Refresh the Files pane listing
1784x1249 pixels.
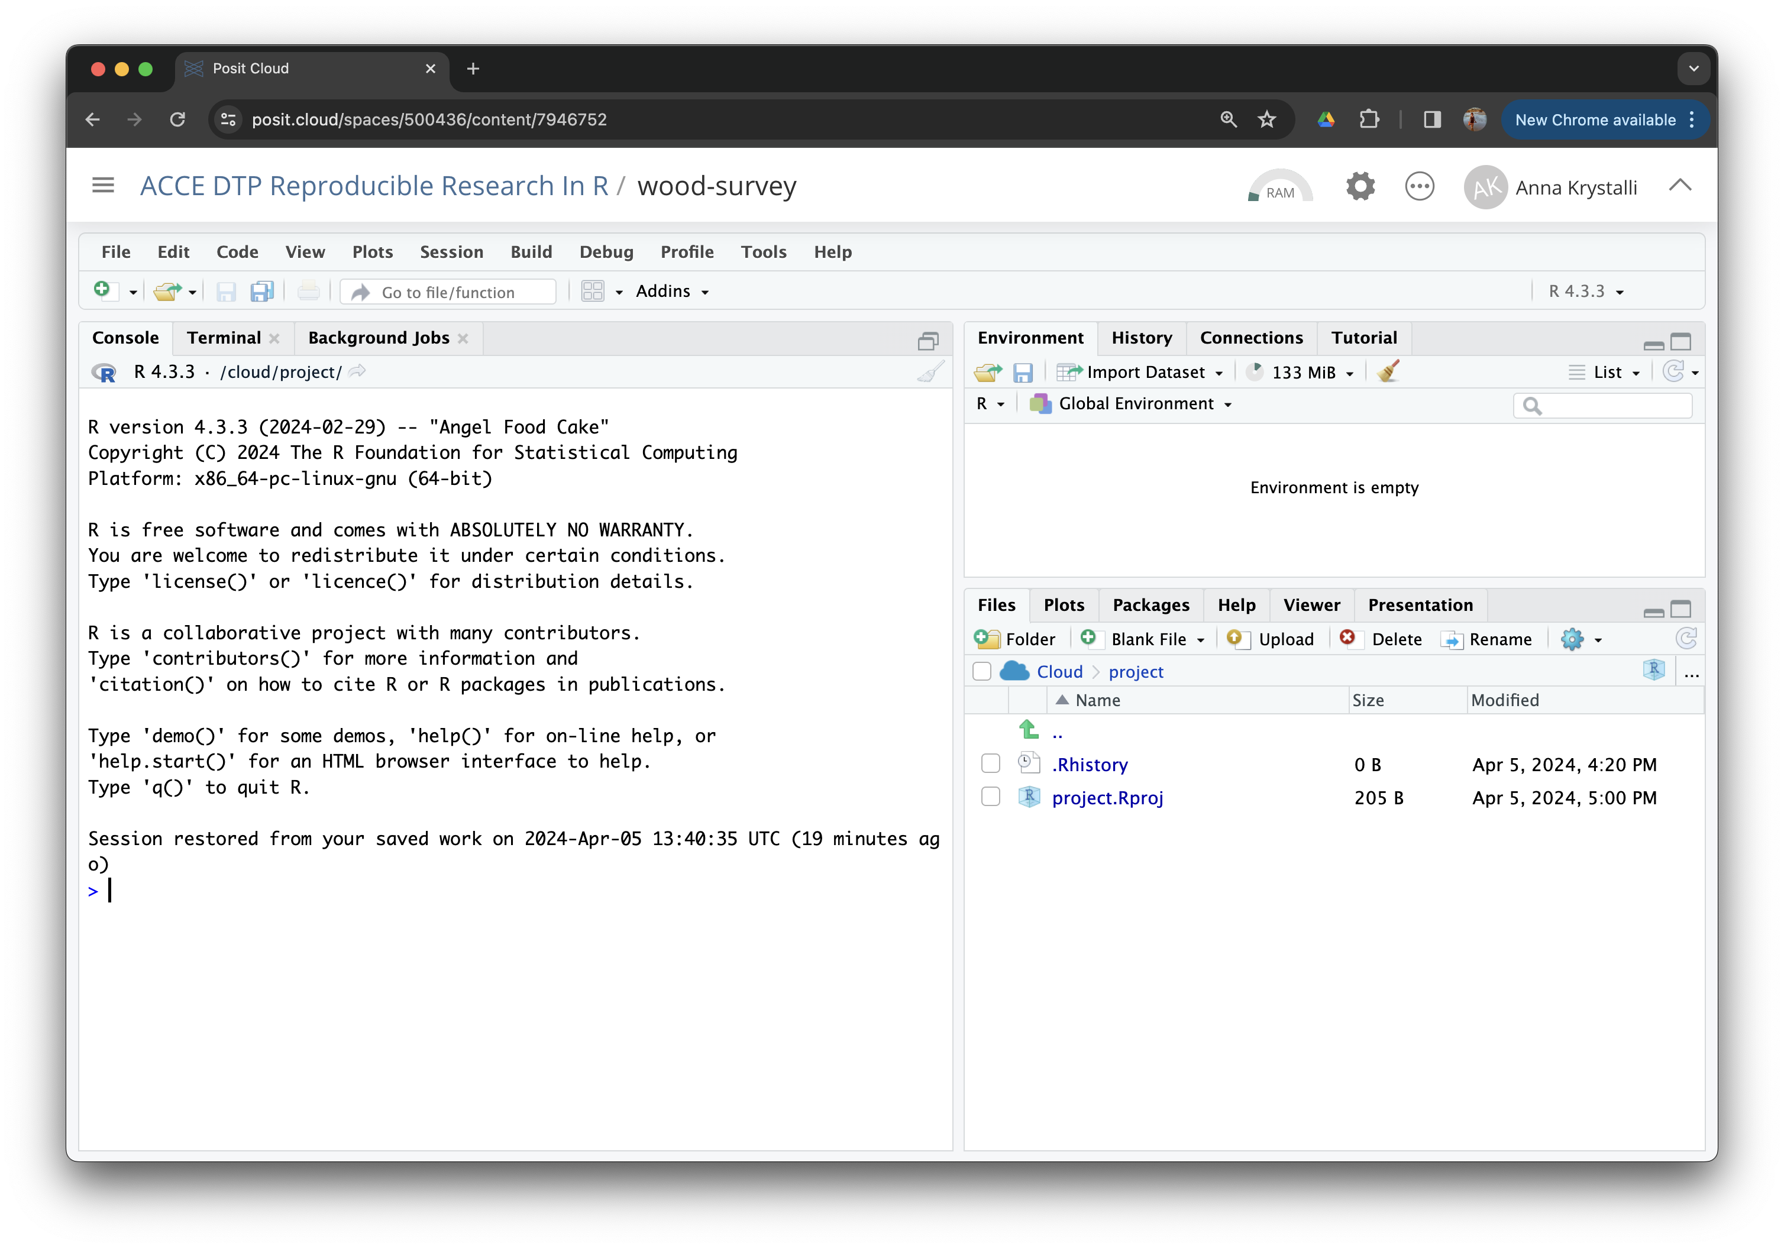(1685, 639)
